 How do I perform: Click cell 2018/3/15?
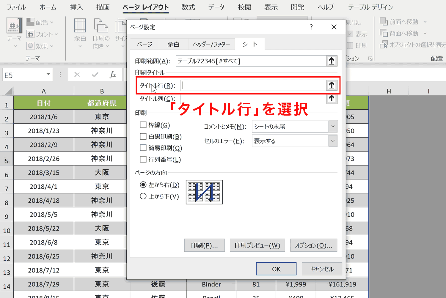44,173
